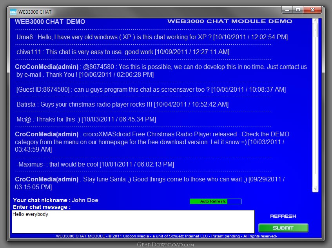The width and height of the screenshot is (332, 248).
Task: Select chiva111's message about easy to use
Action: click(123, 52)
